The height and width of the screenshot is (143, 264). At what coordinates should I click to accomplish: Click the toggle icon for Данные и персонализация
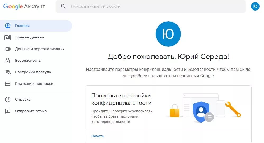[x=8, y=49]
